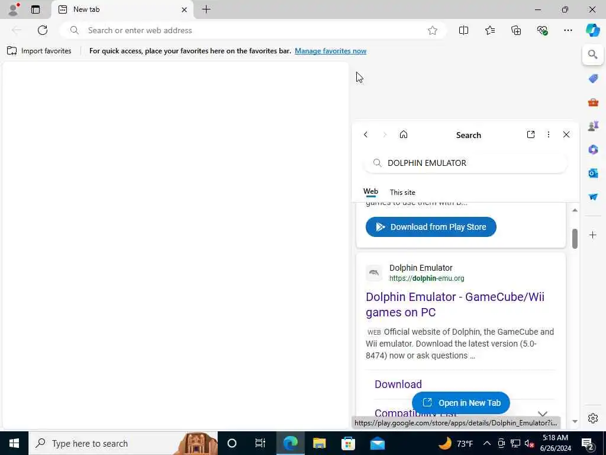
Task: Open Dolphin Emulator - GameCube/Wii result title
Action: [455, 305]
